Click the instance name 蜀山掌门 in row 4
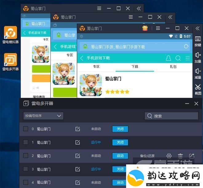Viewport: 203px width, 188px height. tap(44, 182)
